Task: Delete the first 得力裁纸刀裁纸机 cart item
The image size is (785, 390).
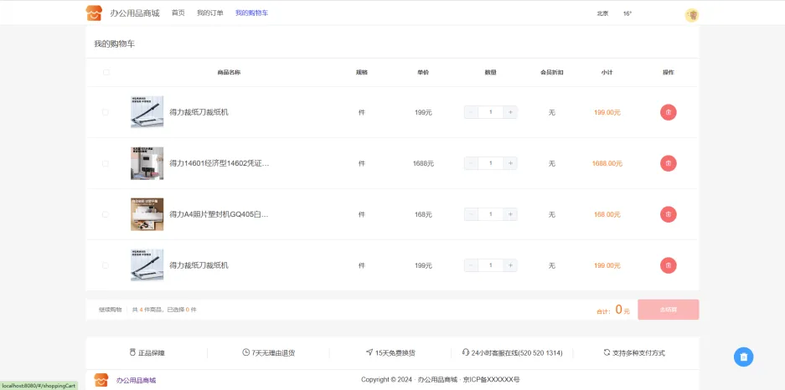Action: tap(668, 112)
